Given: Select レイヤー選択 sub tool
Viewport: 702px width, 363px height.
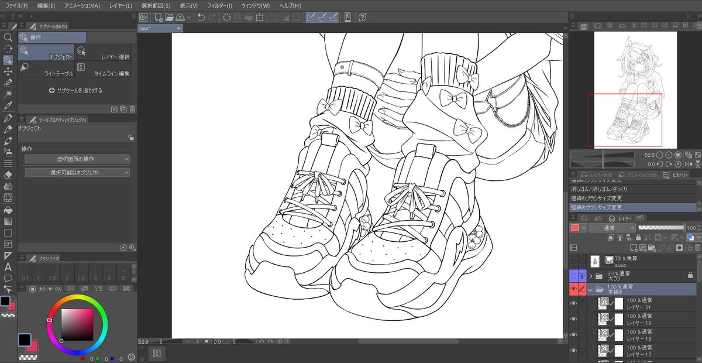Looking at the screenshot, I should (x=103, y=53).
